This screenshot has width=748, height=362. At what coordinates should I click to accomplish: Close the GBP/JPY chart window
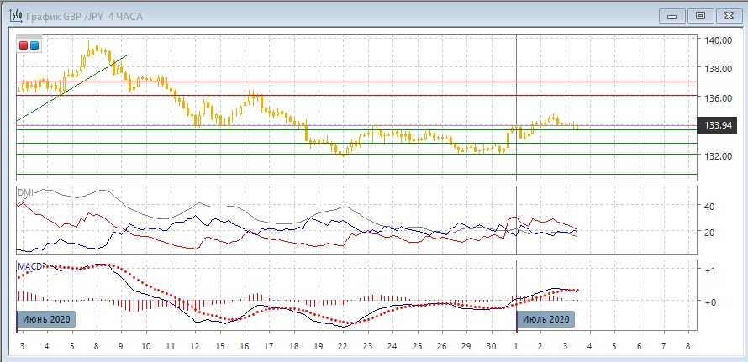tap(728, 14)
